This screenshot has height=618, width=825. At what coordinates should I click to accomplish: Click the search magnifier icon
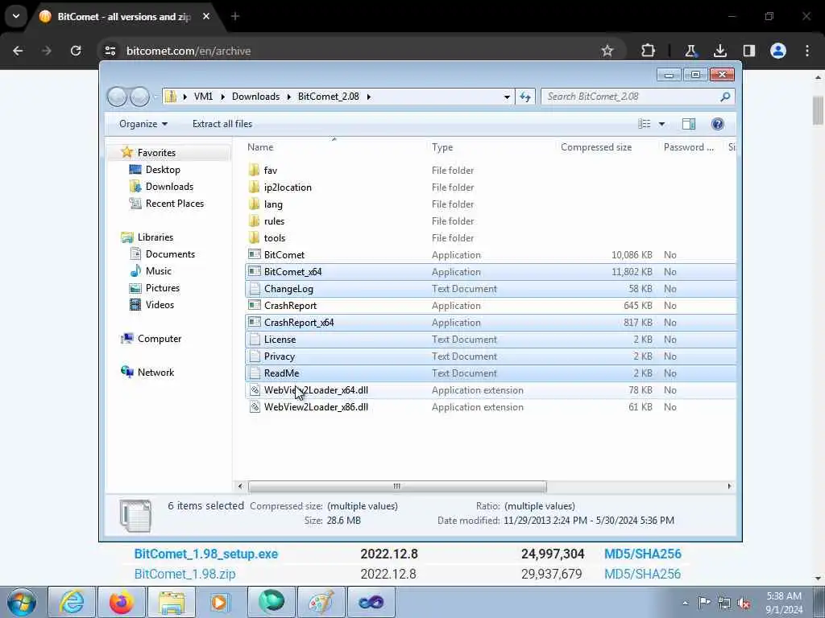point(725,97)
